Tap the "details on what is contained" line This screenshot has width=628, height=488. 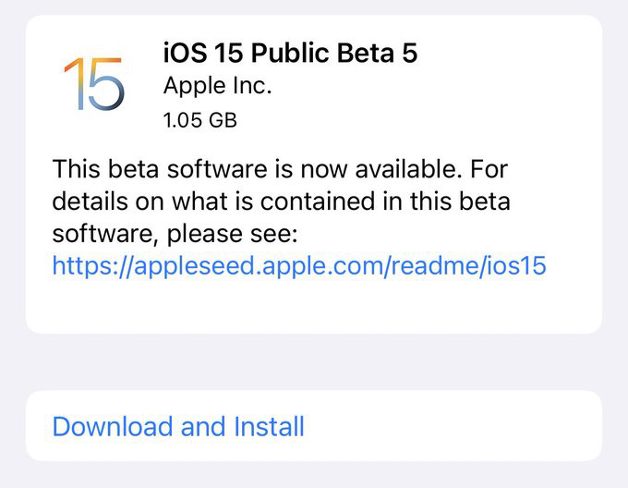tap(279, 201)
